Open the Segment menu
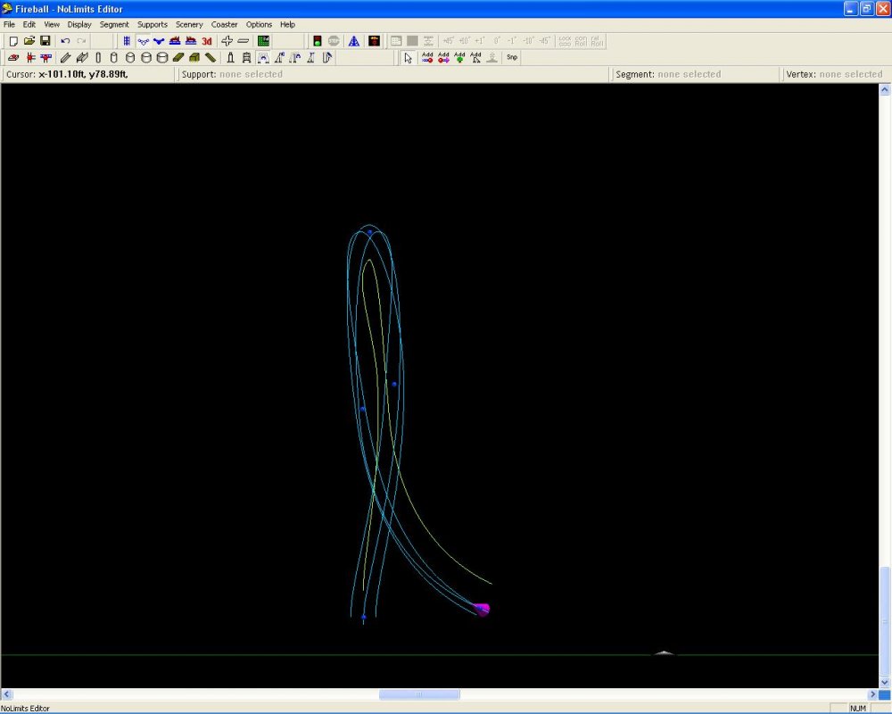This screenshot has height=714, width=892. pyautogui.click(x=114, y=24)
